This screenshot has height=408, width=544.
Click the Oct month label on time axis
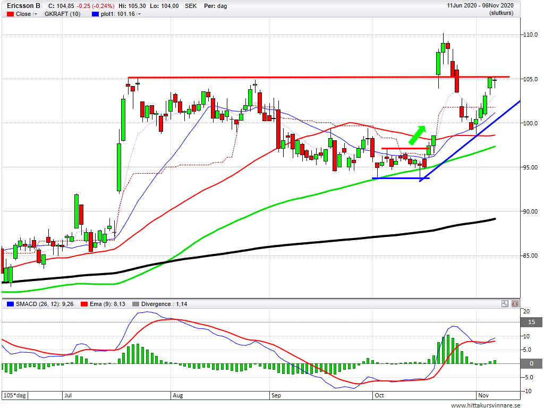(x=379, y=395)
